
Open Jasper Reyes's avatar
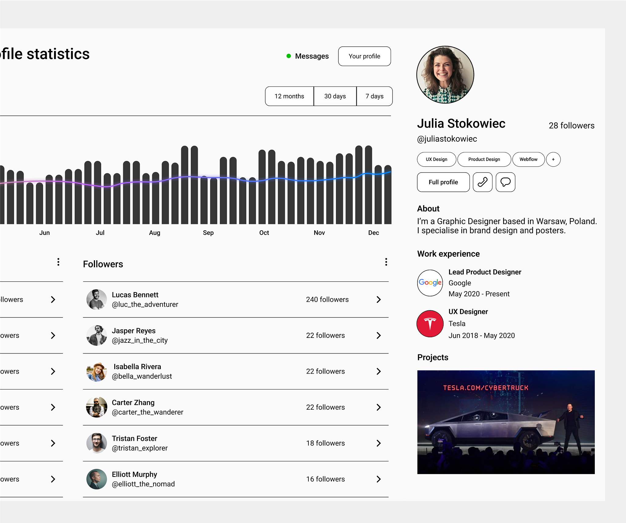click(x=97, y=335)
